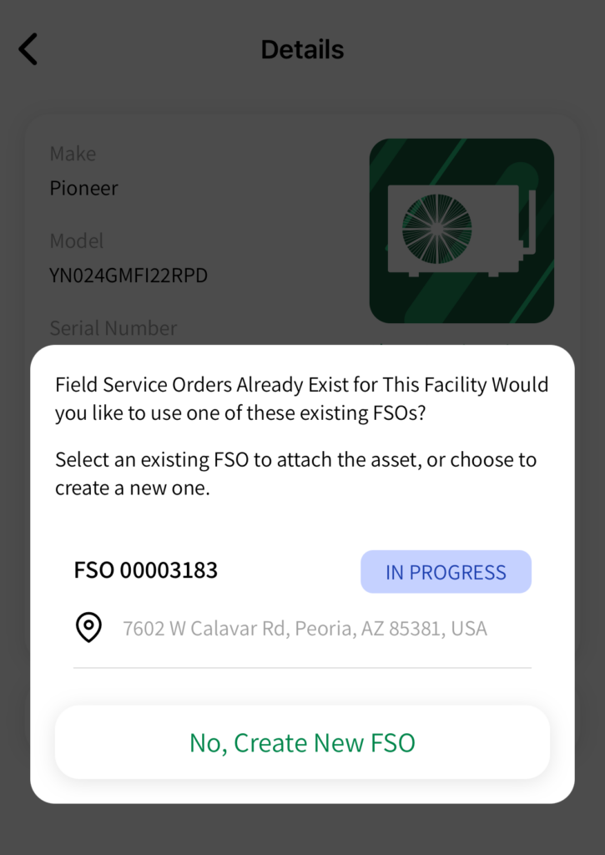Viewport: 605px width, 855px height.
Task: Tap the Serial Number field label
Action: tap(113, 328)
